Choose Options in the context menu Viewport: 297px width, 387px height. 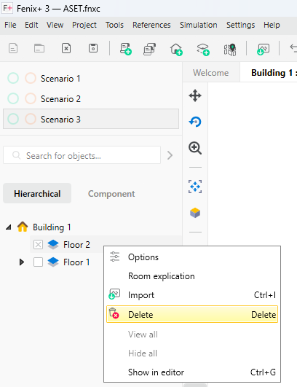pos(192,257)
